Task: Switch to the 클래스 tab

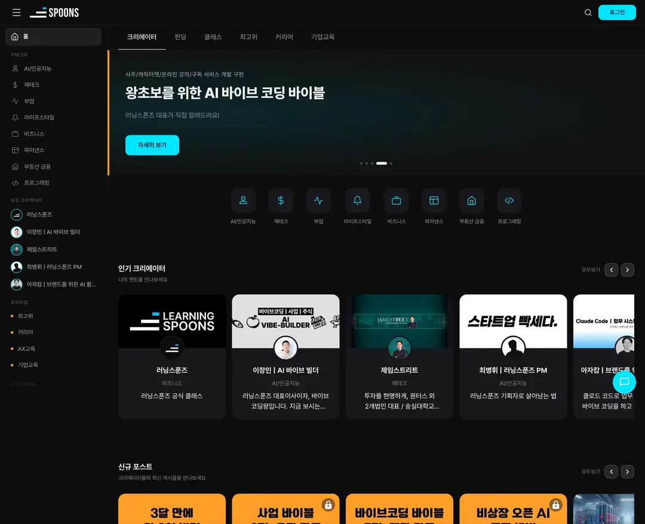Action: (213, 37)
